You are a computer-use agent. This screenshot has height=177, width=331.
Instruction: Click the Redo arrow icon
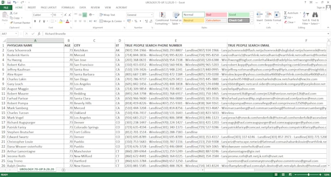click(x=22, y=2)
